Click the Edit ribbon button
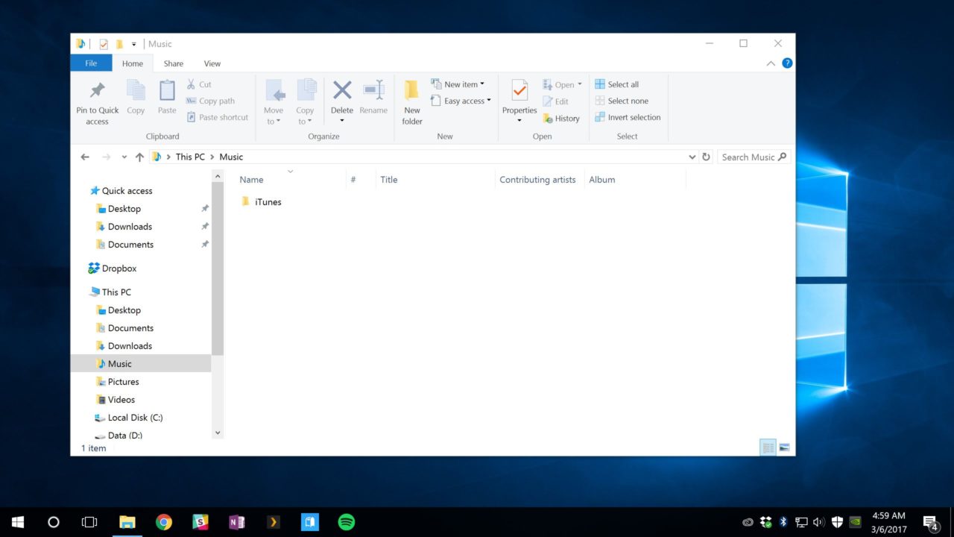954x537 pixels. (x=555, y=101)
